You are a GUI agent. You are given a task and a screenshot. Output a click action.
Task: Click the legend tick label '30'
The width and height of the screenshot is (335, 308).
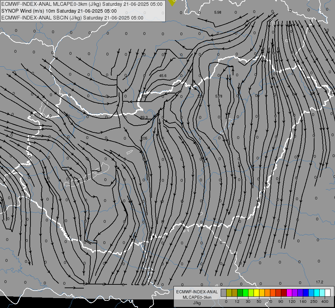248,301
